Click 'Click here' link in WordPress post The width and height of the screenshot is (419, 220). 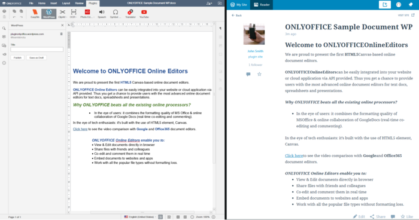click(x=294, y=155)
